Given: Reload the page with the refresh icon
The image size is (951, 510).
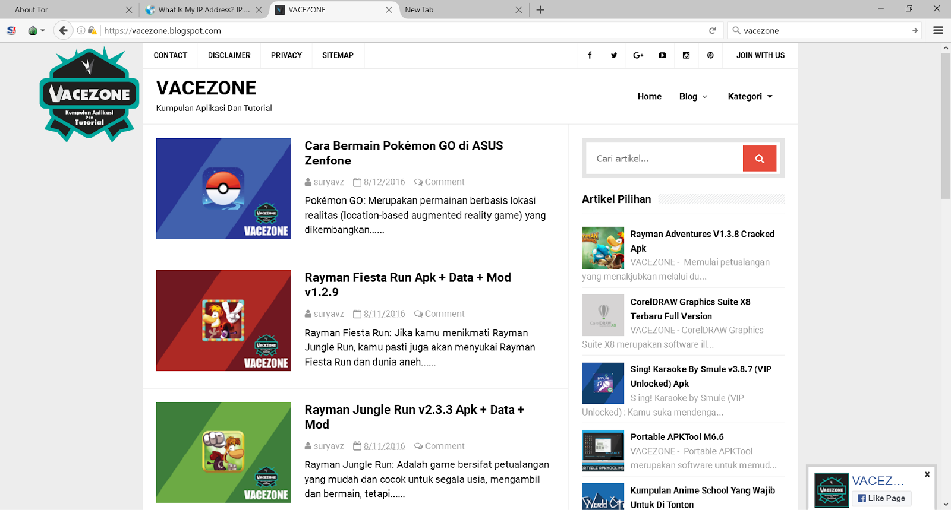Looking at the screenshot, I should pos(713,30).
